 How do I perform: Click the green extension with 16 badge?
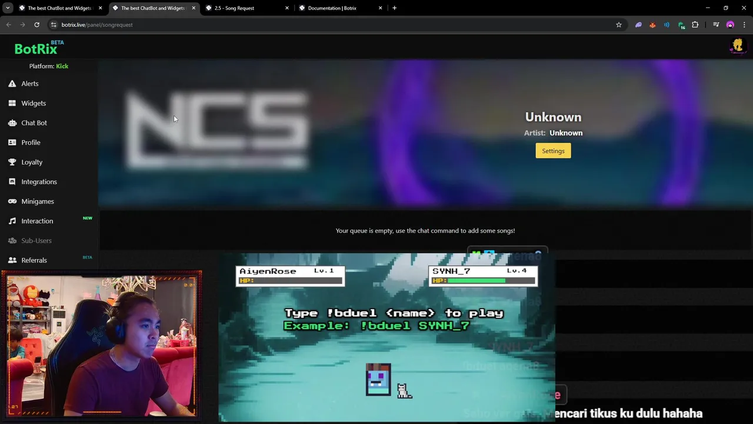[x=681, y=25]
